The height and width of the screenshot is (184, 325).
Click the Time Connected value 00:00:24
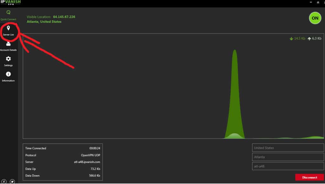click(x=95, y=148)
